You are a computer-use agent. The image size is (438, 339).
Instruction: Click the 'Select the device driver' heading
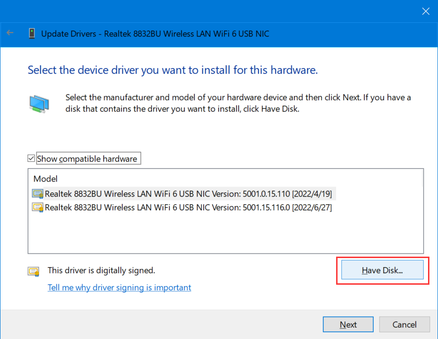click(173, 70)
